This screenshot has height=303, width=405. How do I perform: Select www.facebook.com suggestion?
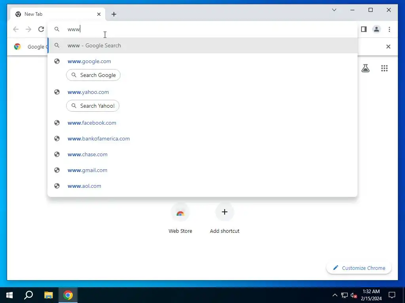[203, 123]
